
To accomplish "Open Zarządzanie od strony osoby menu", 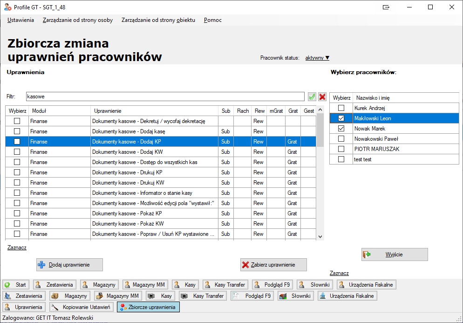I will tap(78, 20).
